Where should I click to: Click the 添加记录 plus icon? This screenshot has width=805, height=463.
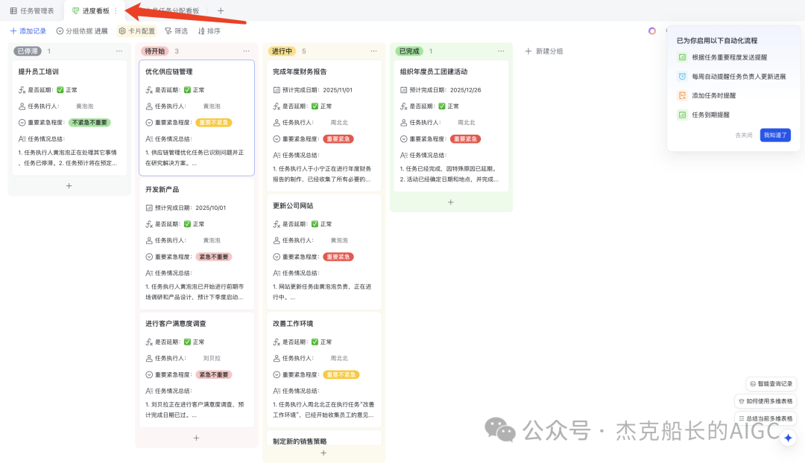point(13,31)
